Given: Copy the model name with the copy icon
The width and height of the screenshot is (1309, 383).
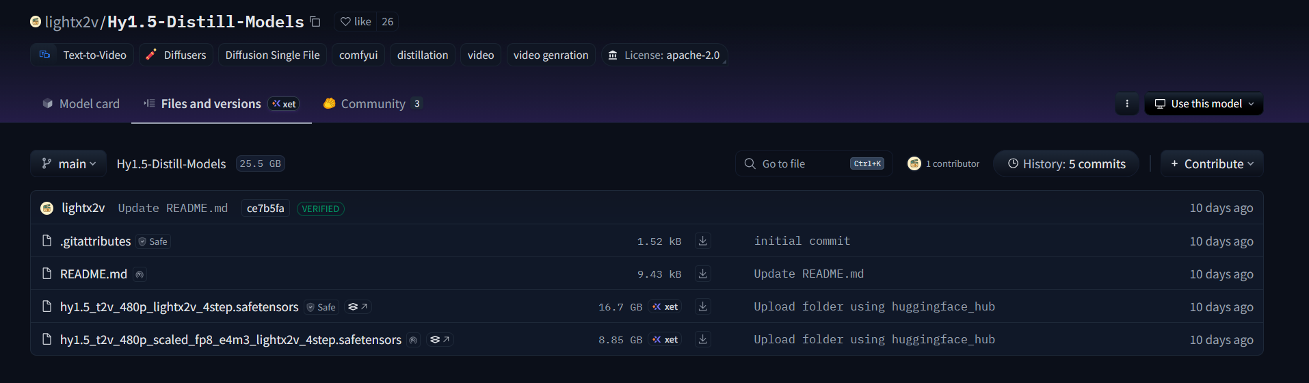Looking at the screenshot, I should coord(315,22).
